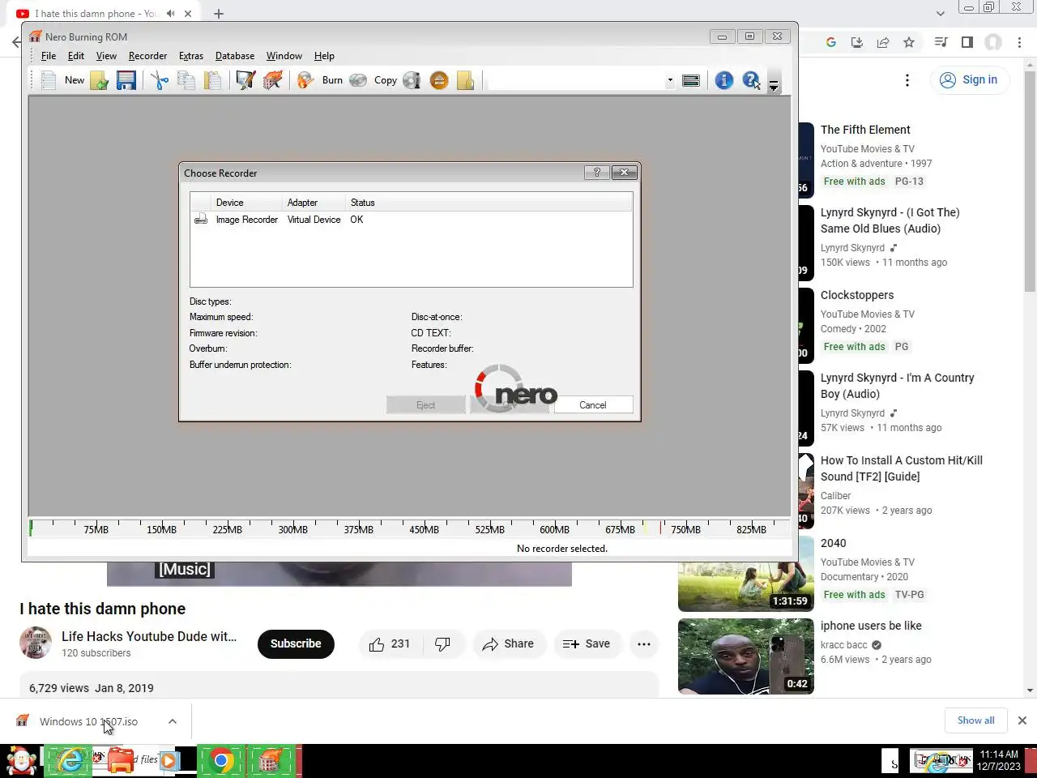This screenshot has width=1037, height=778.
Task: Select the Cut scissors icon in the Nero toolbar
Action: [160, 80]
